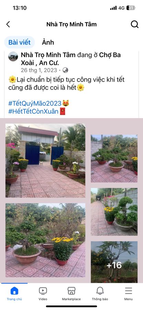This screenshot has width=143, height=310.
Task: View the +16 more photos thumbnail
Action: tap(114, 262)
